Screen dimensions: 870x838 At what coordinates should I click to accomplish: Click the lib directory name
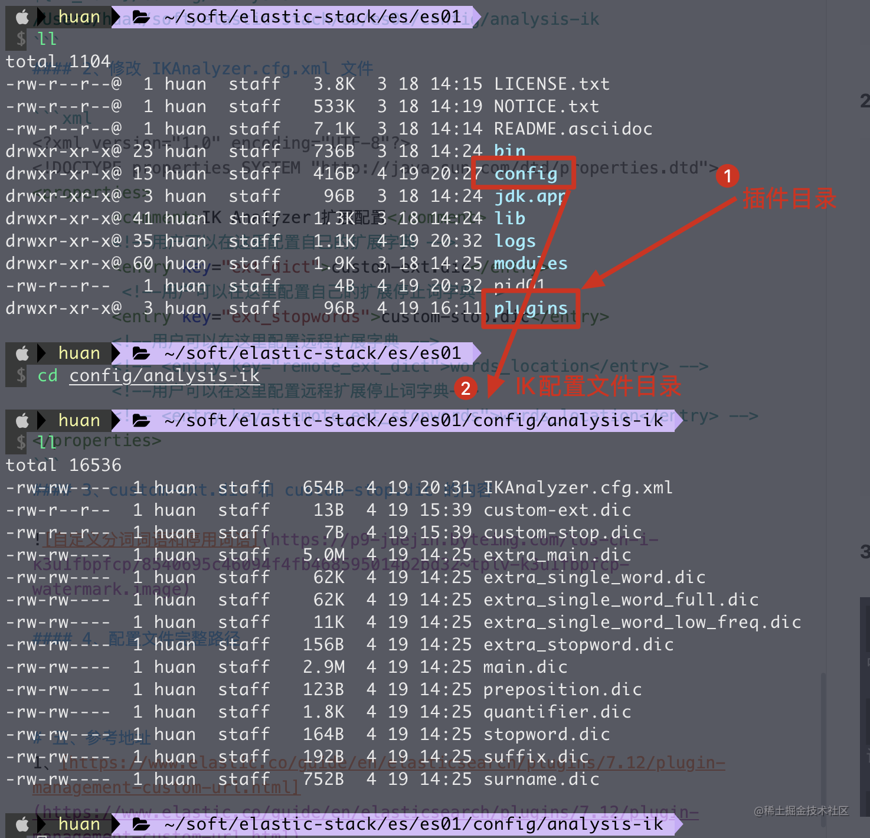(510, 218)
